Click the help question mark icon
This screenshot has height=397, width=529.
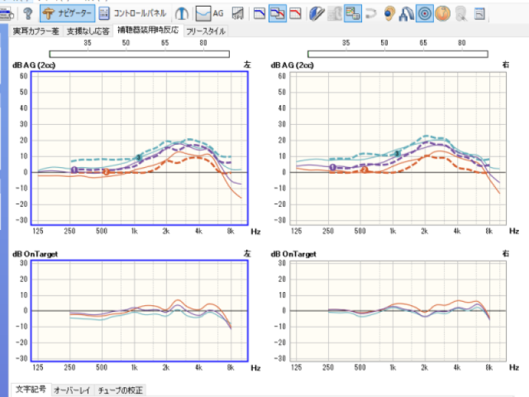tap(27, 13)
